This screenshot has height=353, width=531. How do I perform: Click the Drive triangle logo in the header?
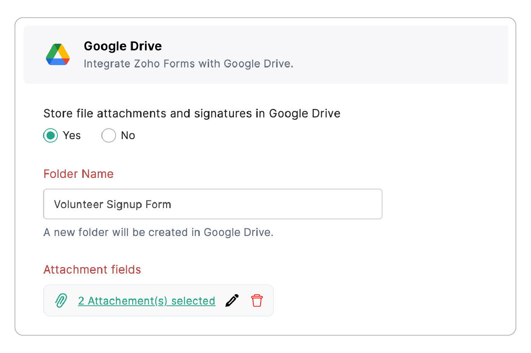pos(57,54)
